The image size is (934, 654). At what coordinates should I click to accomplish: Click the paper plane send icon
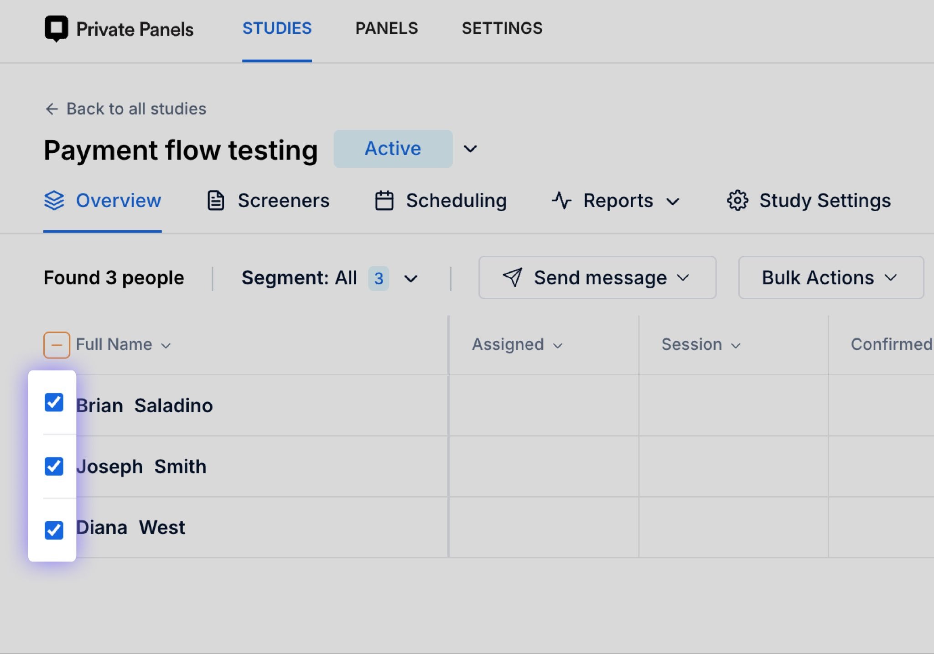point(512,277)
